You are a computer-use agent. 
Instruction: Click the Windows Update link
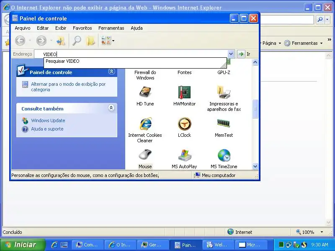[x=48, y=120]
